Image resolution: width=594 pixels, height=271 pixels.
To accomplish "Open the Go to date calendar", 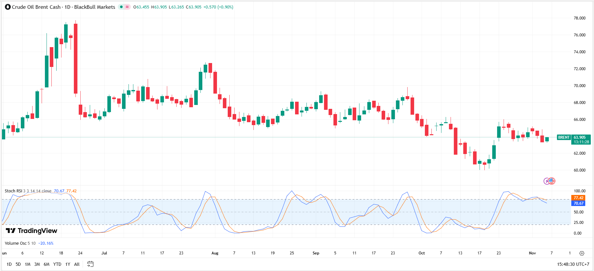I will pyautogui.click(x=90, y=264).
